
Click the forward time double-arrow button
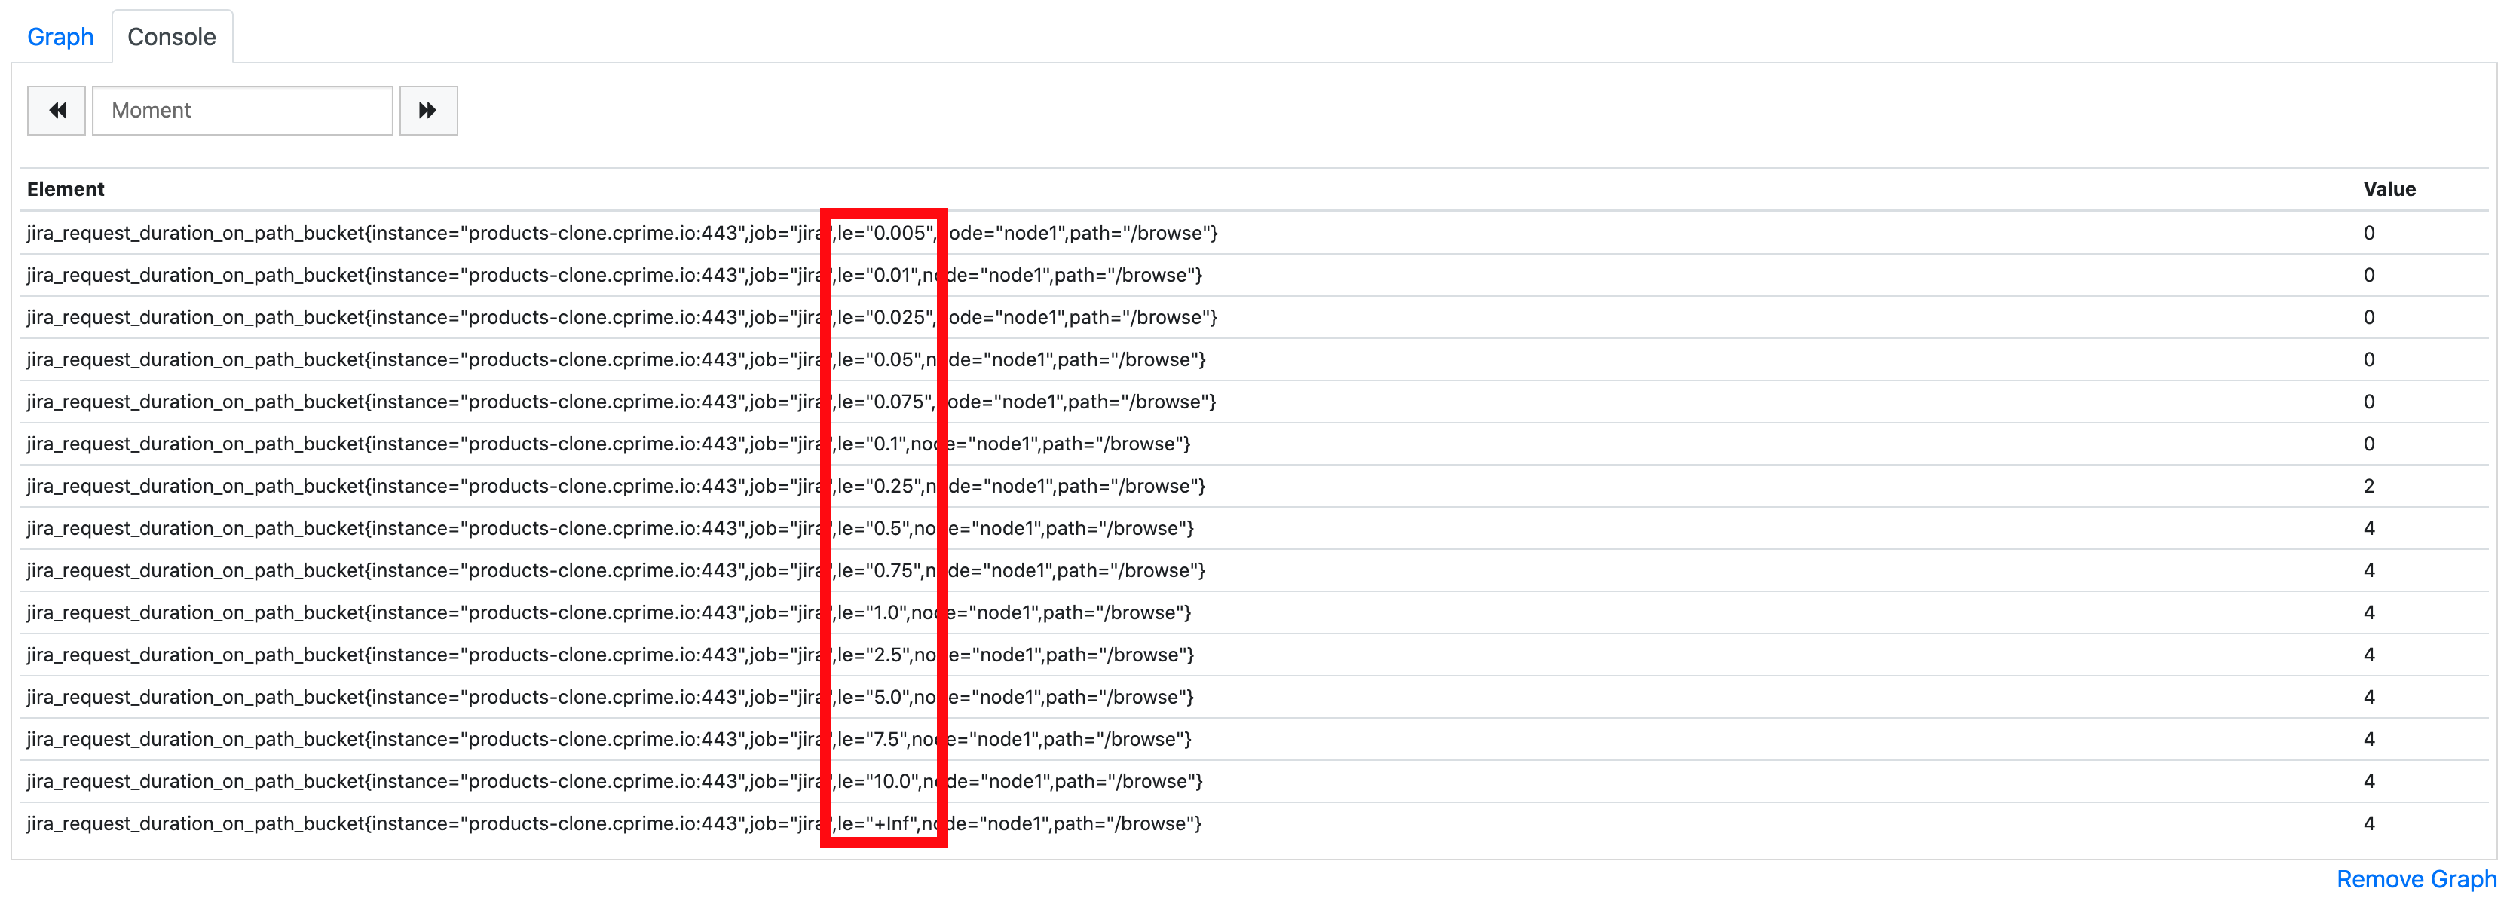[x=428, y=110]
